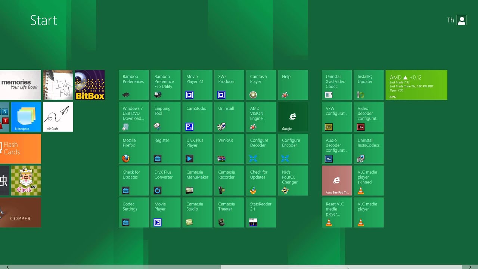
Task: Launch VLC media player skinned tile
Action: point(369,180)
